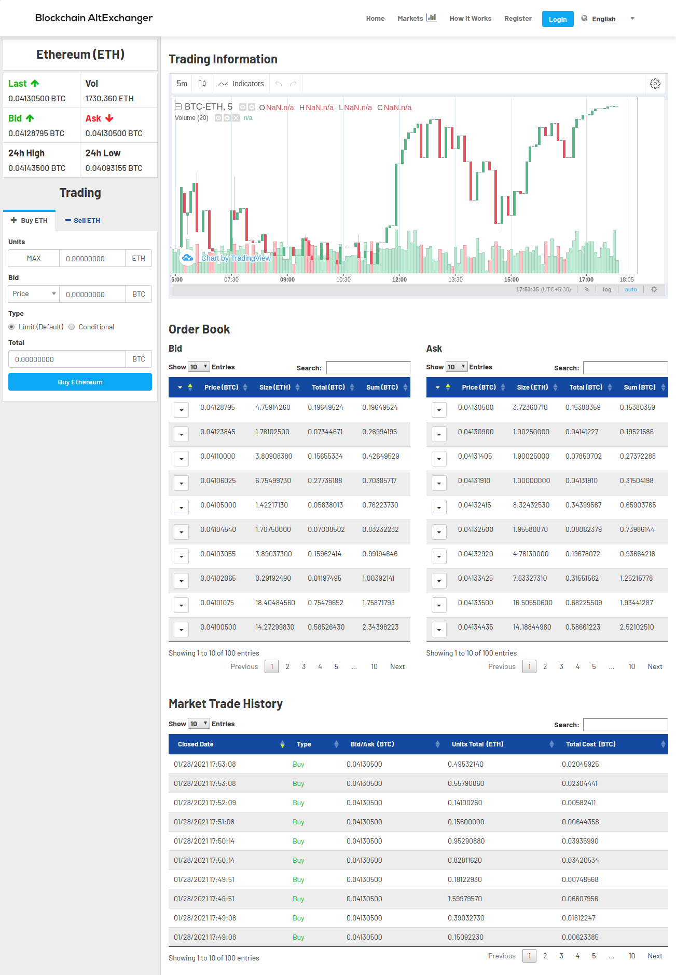
Task: Open chart Indicators menu
Action: [241, 84]
